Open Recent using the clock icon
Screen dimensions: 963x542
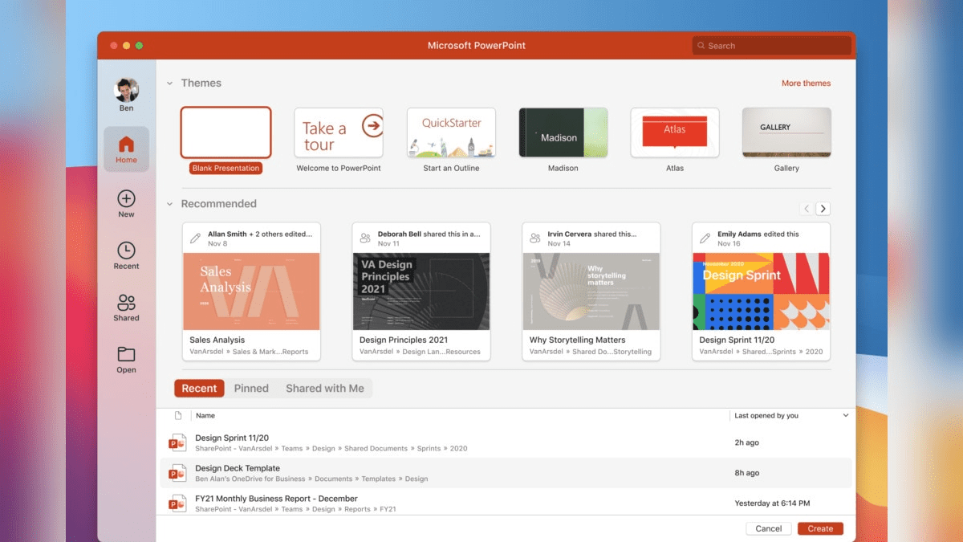pos(126,250)
